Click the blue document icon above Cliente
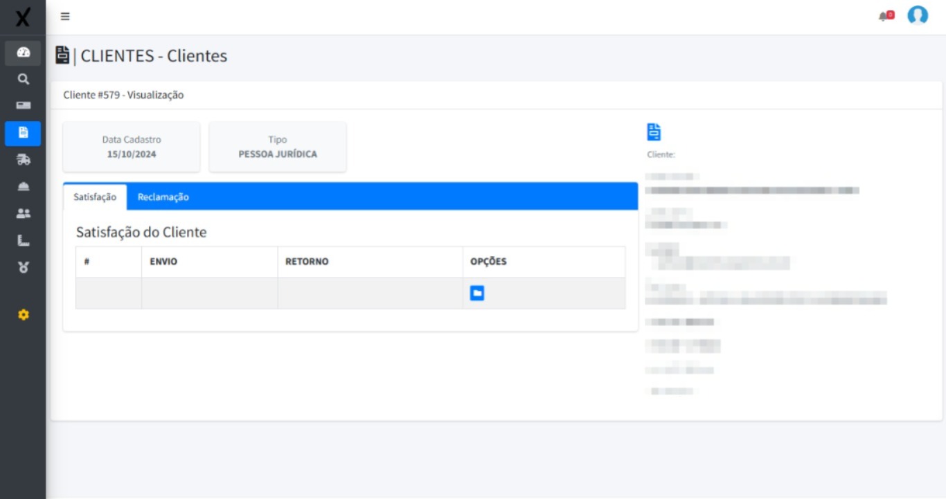This screenshot has height=499, width=946. (654, 132)
